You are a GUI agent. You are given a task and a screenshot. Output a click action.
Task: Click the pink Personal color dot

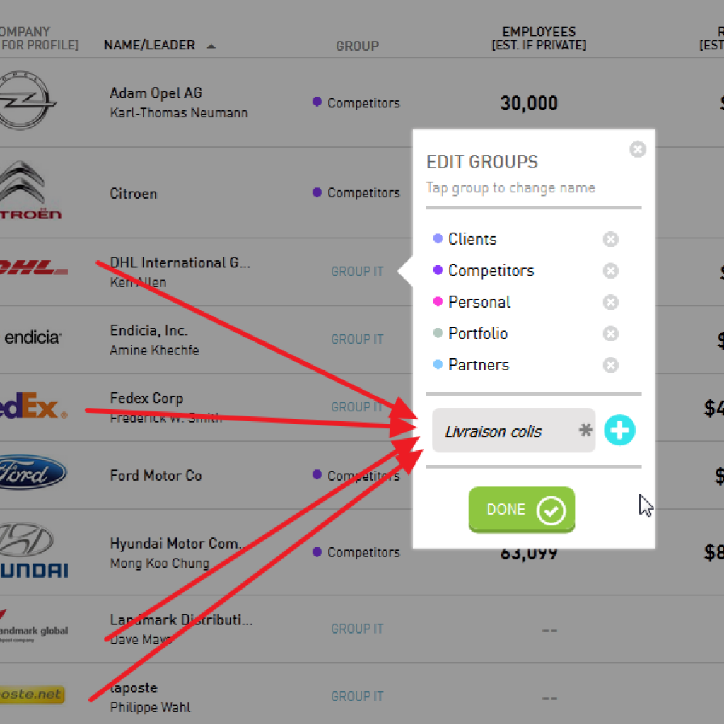(438, 302)
